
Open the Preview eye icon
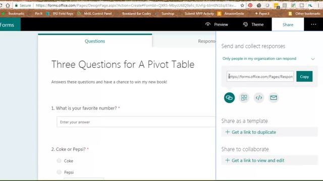tap(208, 24)
